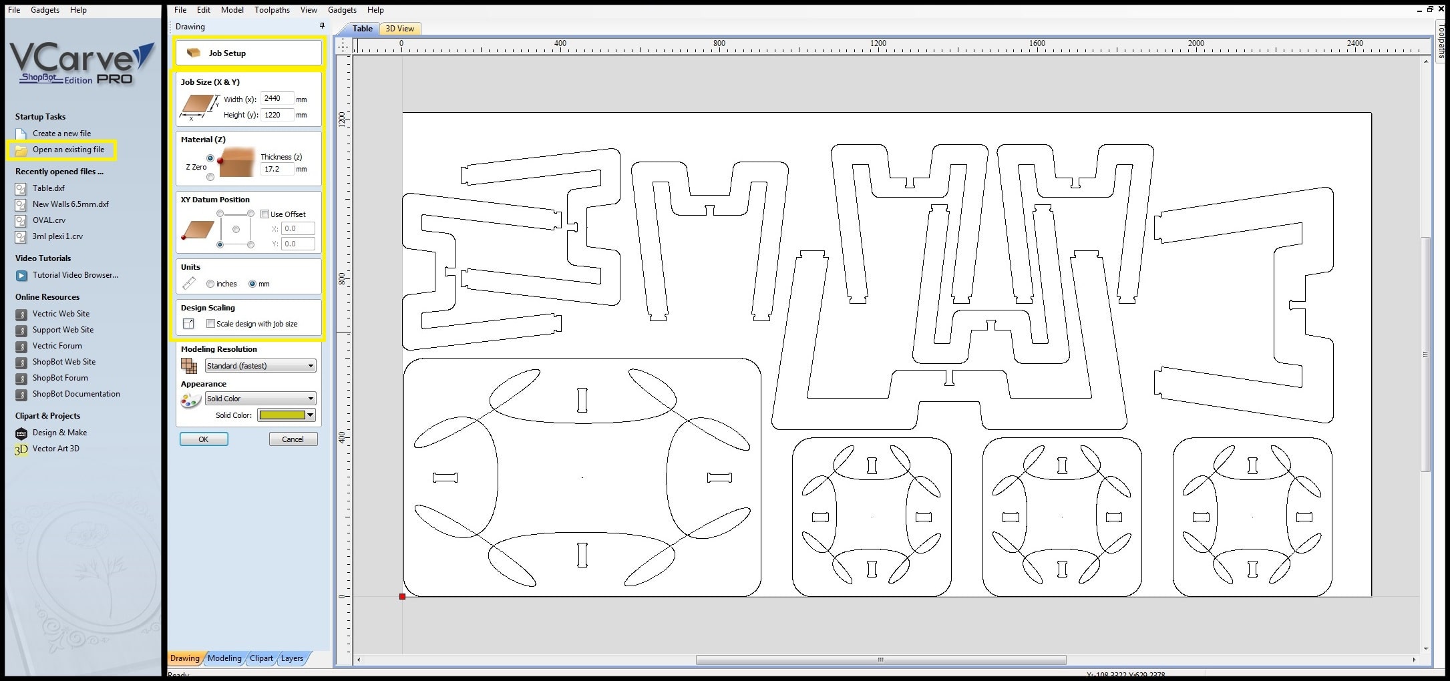
Task: Open ShopBot Documentation
Action: click(76, 394)
